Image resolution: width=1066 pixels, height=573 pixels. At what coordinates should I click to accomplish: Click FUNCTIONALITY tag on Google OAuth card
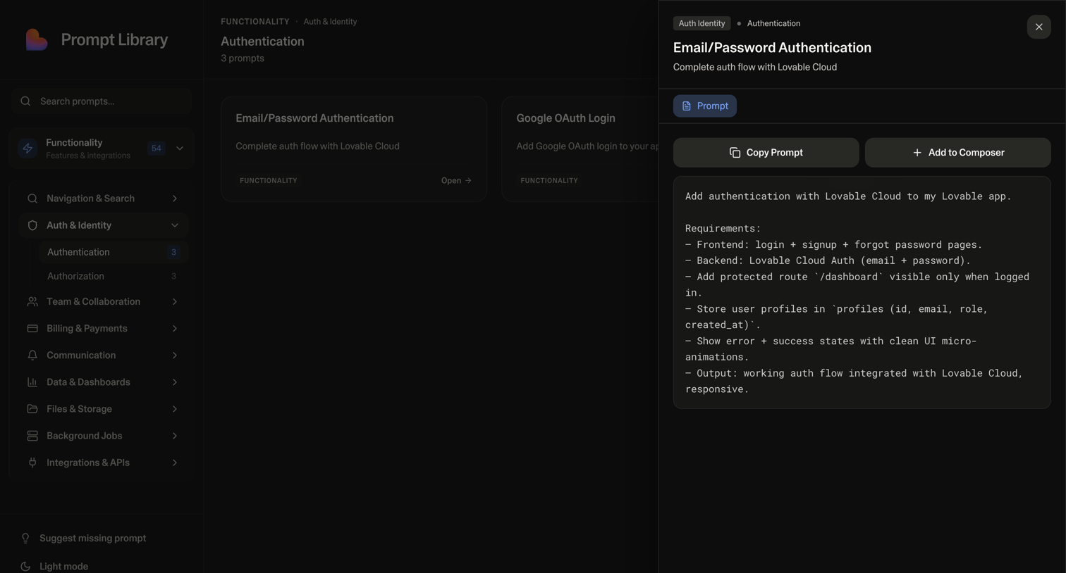coord(549,181)
